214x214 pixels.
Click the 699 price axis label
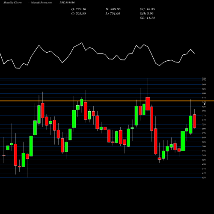pyautogui.click(x=204, y=129)
